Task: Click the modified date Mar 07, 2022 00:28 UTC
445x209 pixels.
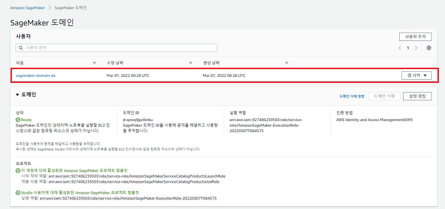Action: (128, 75)
